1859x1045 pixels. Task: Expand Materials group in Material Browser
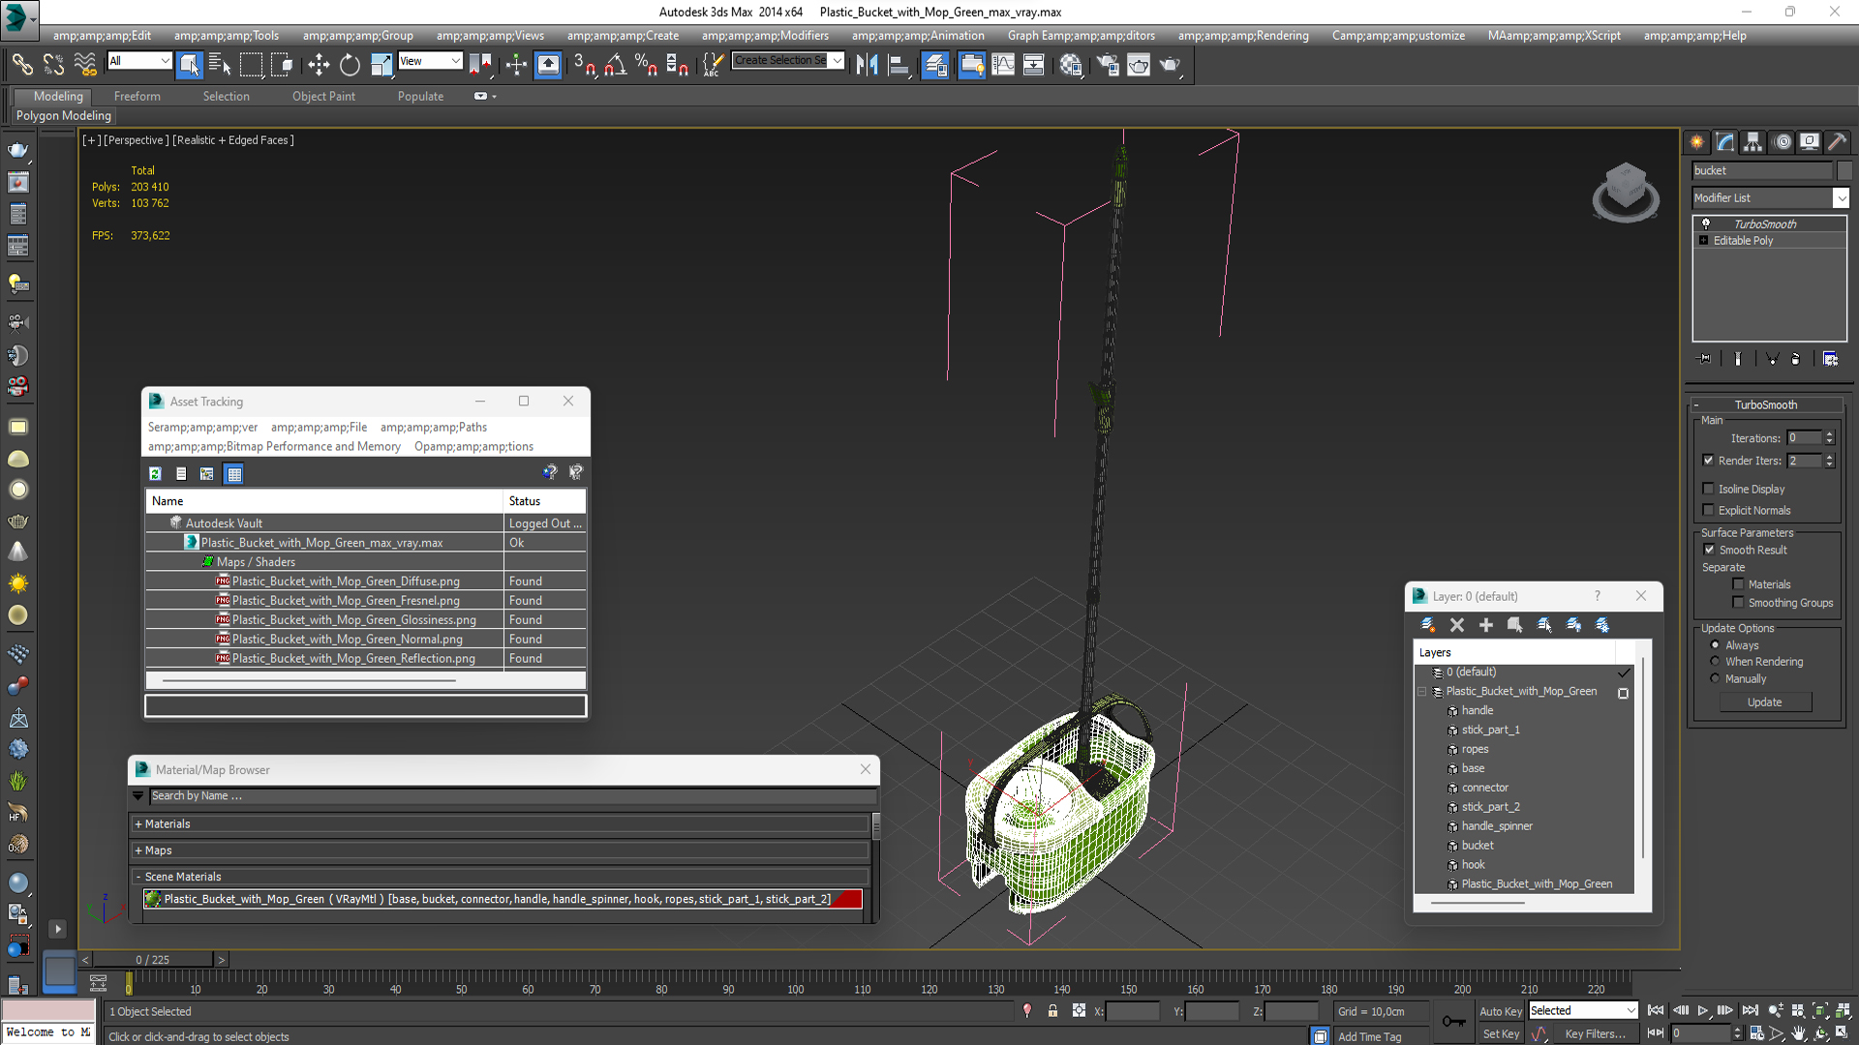tap(500, 824)
